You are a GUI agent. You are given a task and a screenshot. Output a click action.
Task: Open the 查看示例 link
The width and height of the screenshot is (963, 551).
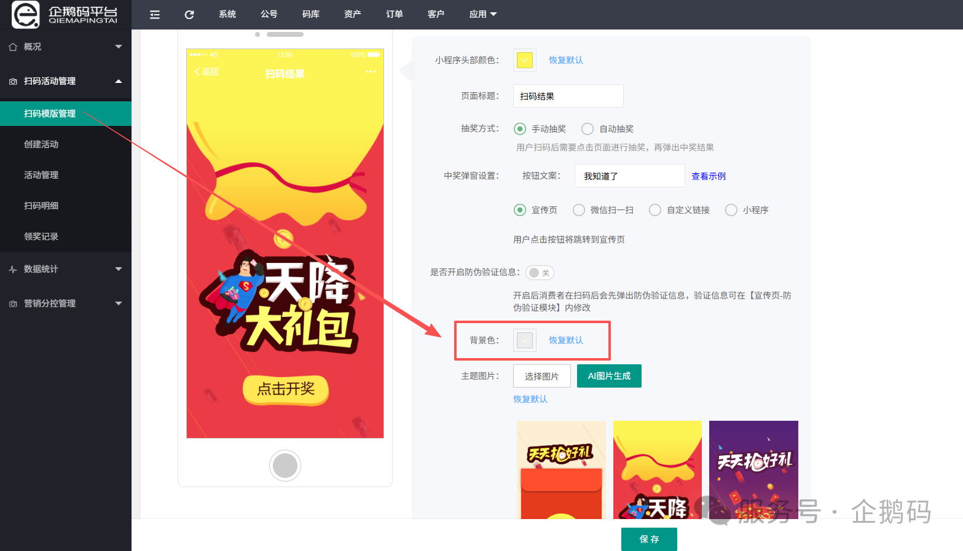coord(709,176)
